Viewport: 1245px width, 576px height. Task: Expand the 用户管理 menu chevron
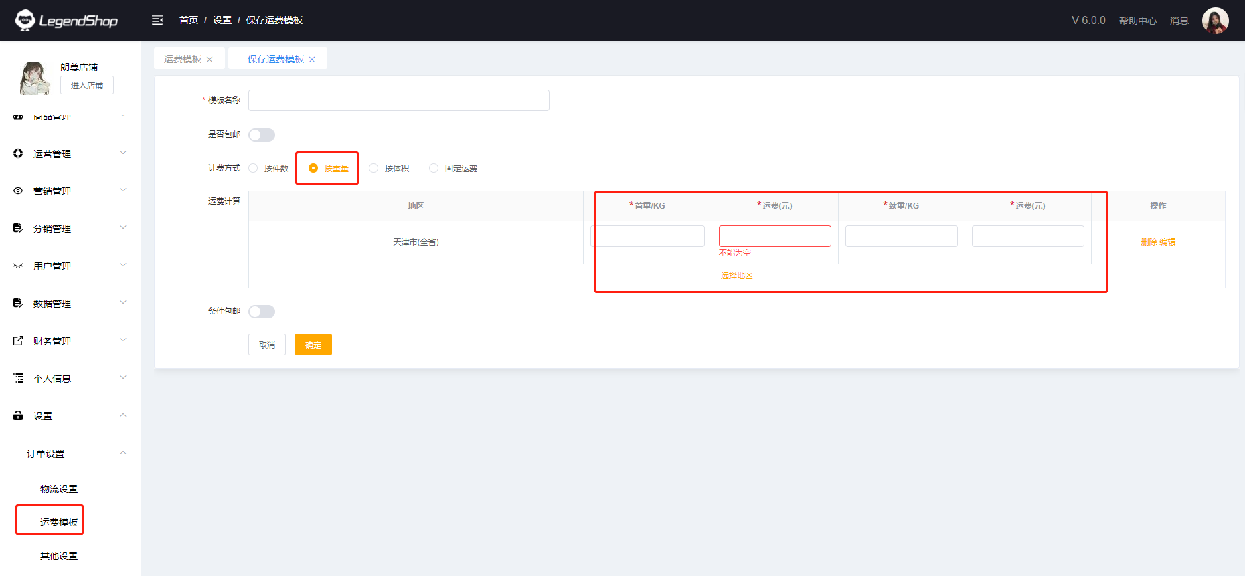123,265
